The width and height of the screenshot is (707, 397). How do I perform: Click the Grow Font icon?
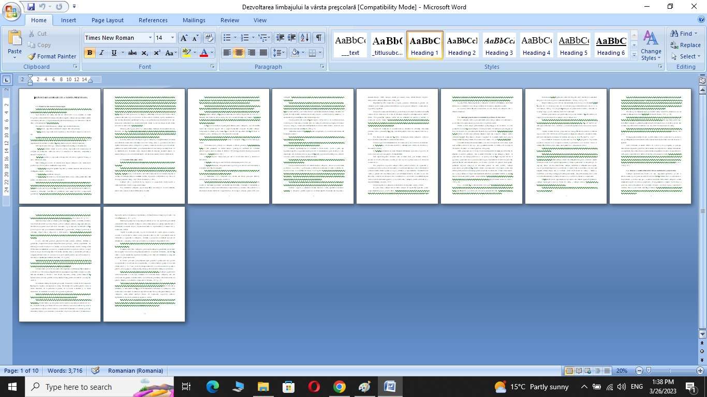pos(184,38)
